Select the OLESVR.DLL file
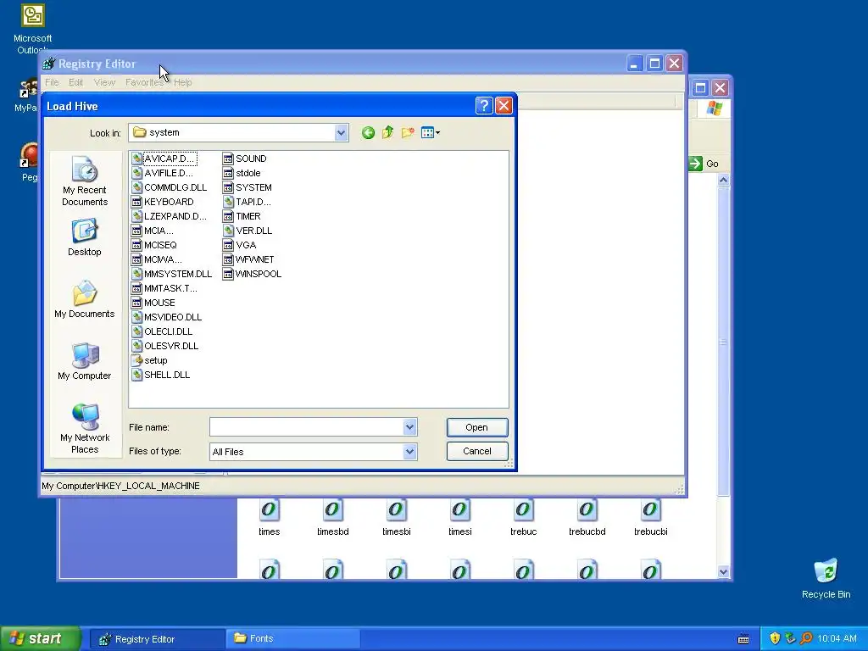Viewport: 868px width, 651px height. pyautogui.click(x=165, y=346)
